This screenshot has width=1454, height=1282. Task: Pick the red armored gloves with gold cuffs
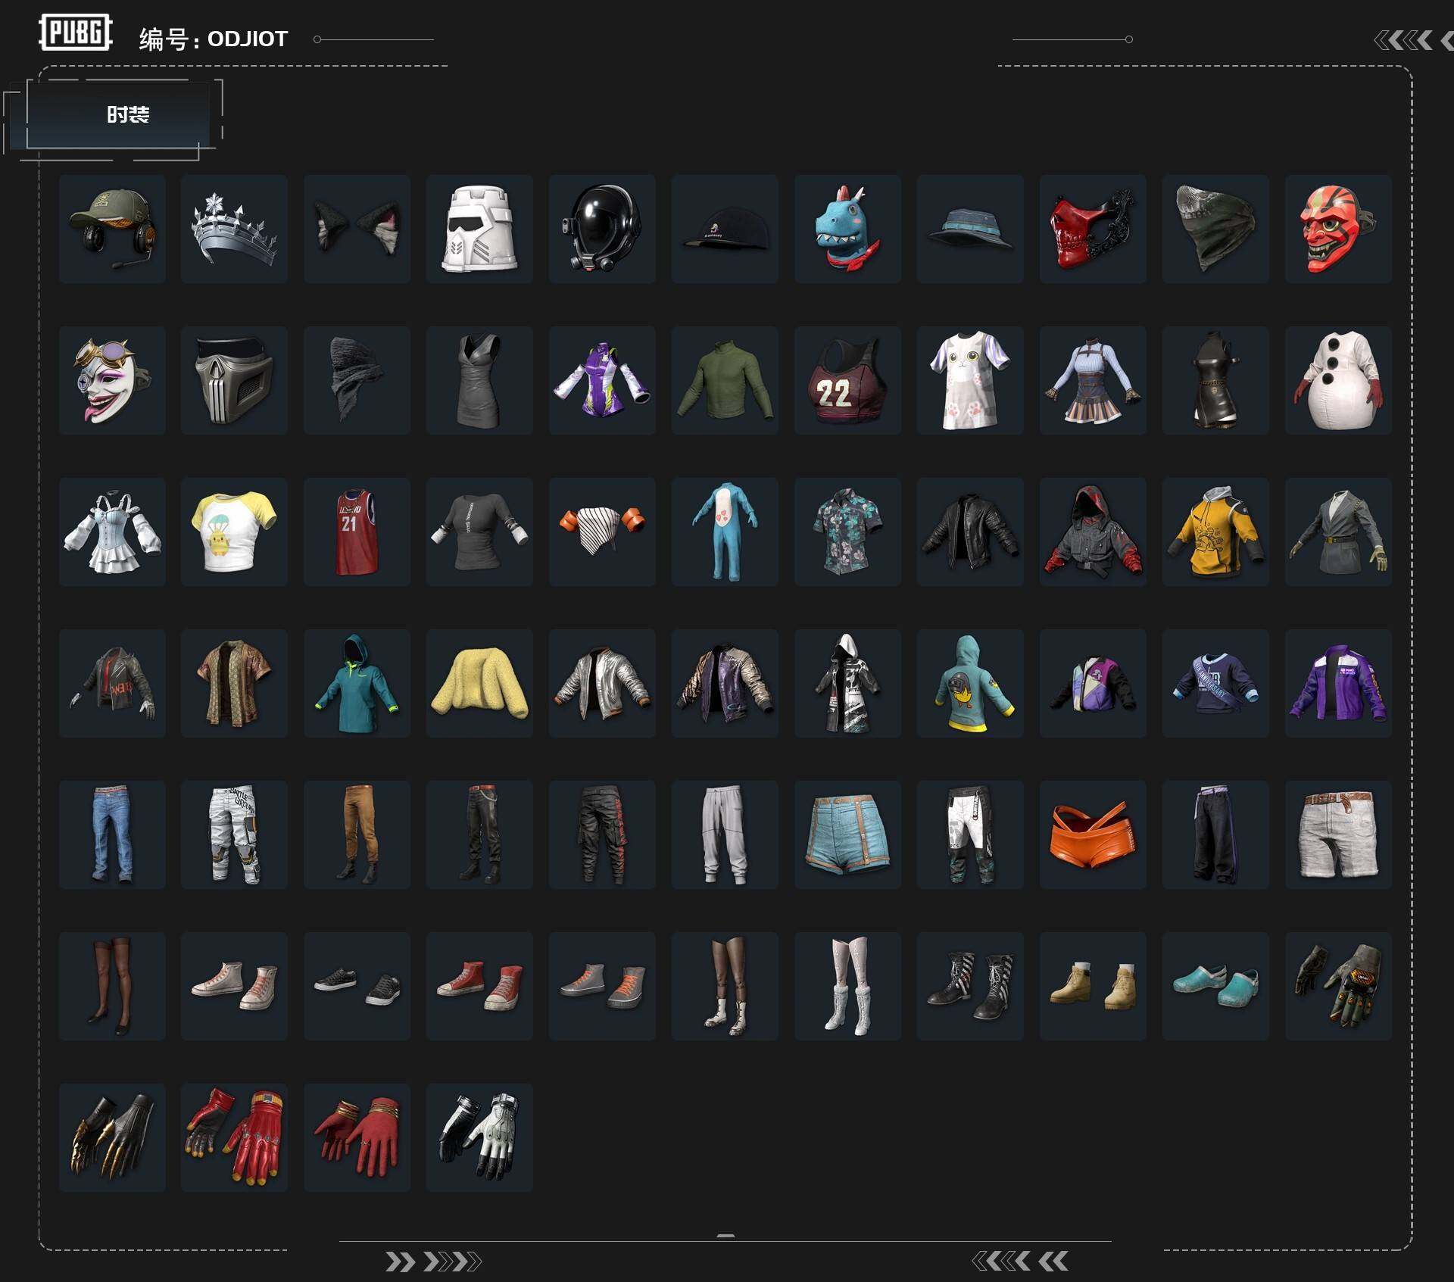click(234, 1138)
